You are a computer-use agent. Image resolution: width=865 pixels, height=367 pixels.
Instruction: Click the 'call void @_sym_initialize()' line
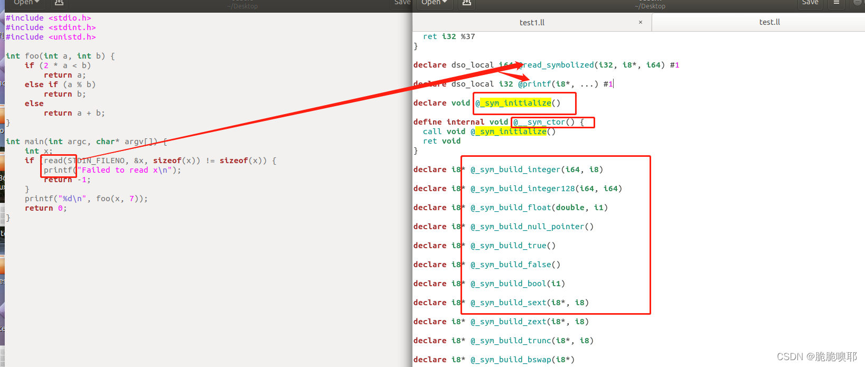489,131
